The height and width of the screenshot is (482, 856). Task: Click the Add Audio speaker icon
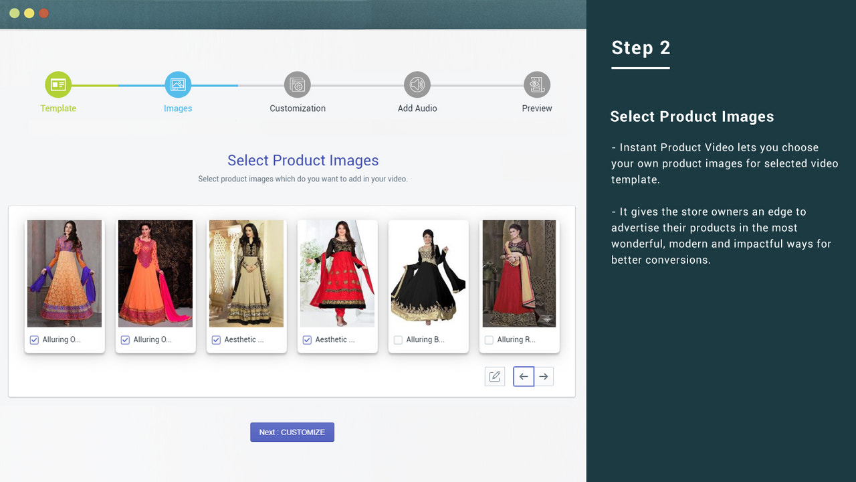click(417, 84)
